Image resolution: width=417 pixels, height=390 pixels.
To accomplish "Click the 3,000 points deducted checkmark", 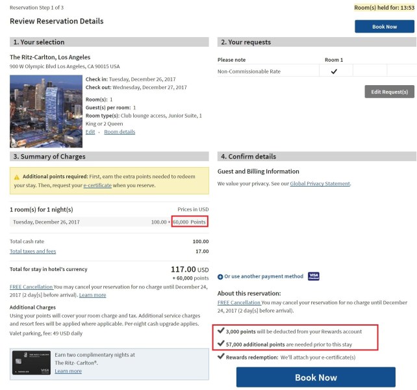I will (221, 331).
